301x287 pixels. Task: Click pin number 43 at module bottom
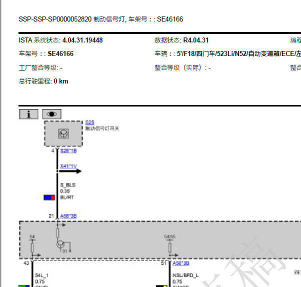point(26,263)
